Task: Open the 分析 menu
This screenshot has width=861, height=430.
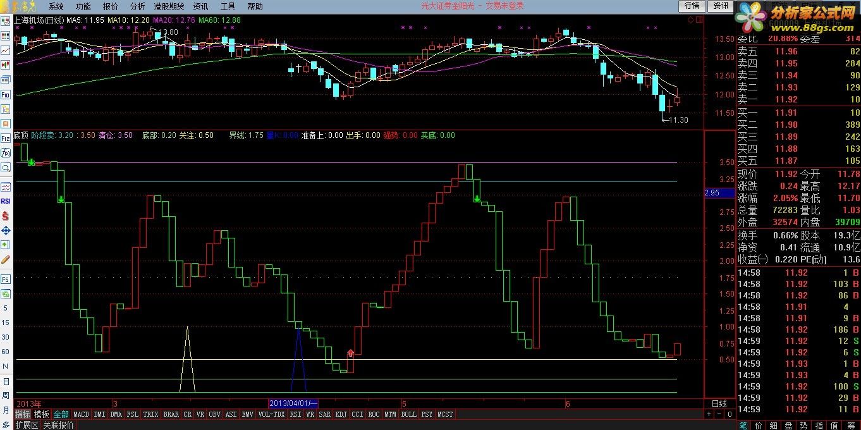Action: click(137, 6)
